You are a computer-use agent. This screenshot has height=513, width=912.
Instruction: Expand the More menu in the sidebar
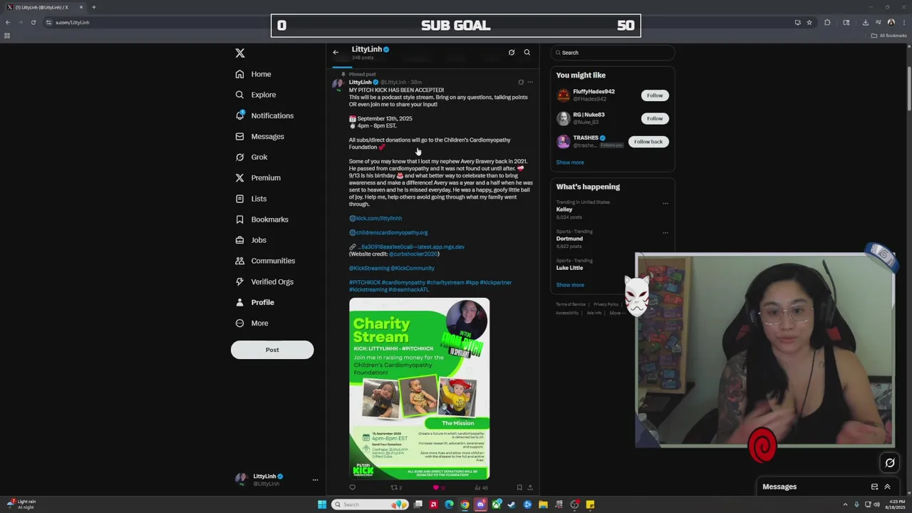[252, 323]
